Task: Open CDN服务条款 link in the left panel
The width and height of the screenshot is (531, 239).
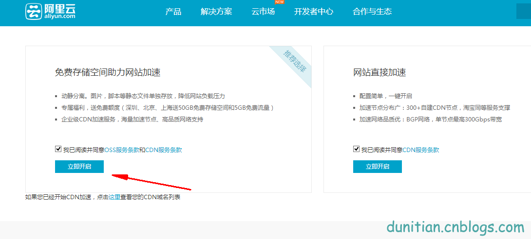Action: pos(164,150)
